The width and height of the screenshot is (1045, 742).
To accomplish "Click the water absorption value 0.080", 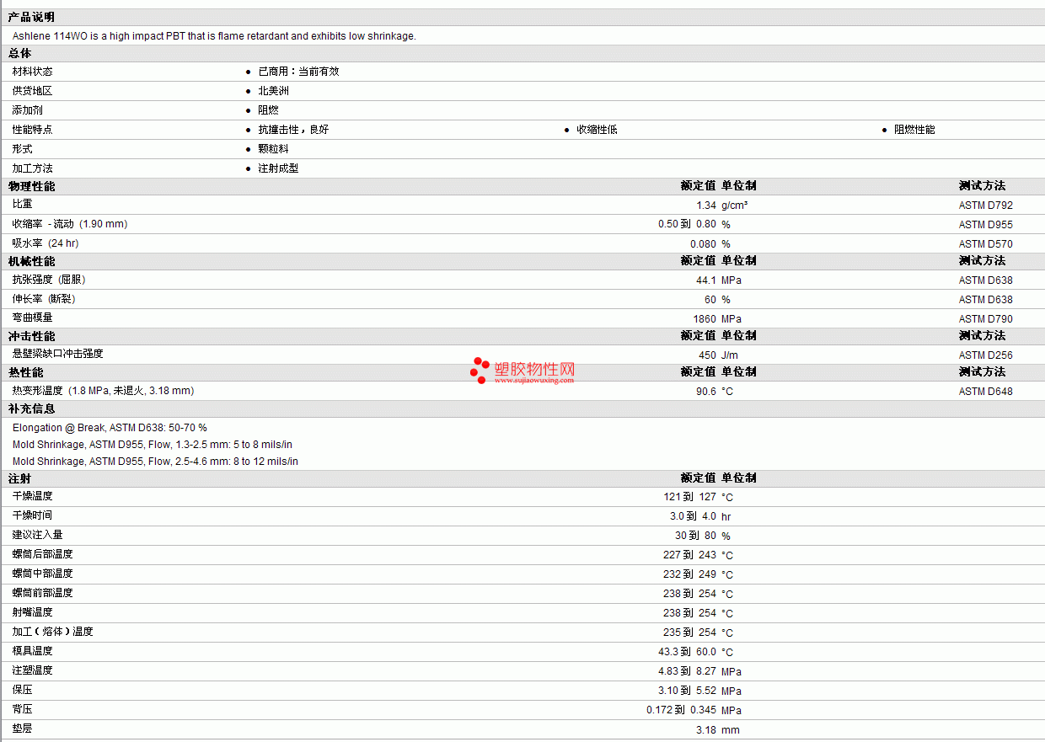I will coord(703,244).
